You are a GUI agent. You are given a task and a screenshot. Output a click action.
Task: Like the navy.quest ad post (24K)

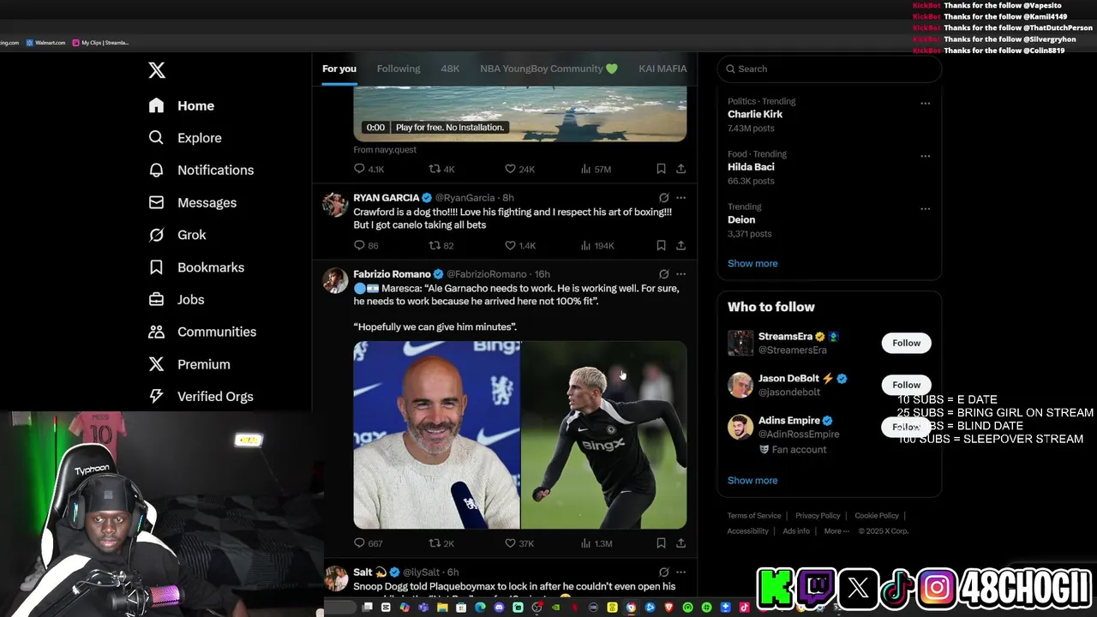pos(519,169)
